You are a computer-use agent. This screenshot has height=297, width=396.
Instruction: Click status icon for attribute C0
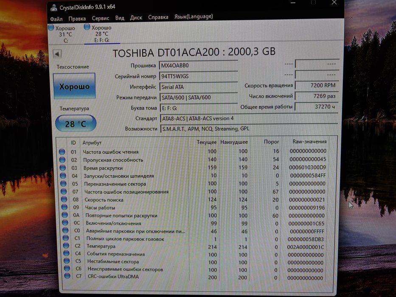[x=65, y=230]
